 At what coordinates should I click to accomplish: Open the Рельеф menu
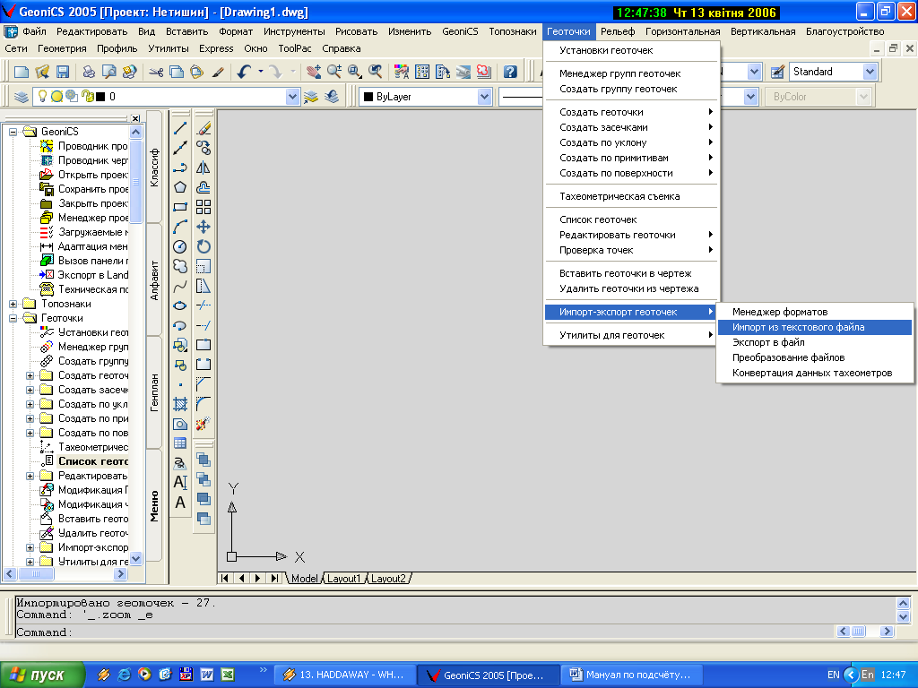click(x=617, y=31)
